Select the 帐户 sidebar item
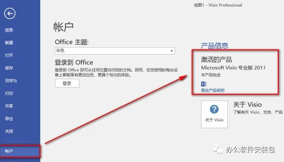This screenshot has height=162, width=284. [x=20, y=151]
